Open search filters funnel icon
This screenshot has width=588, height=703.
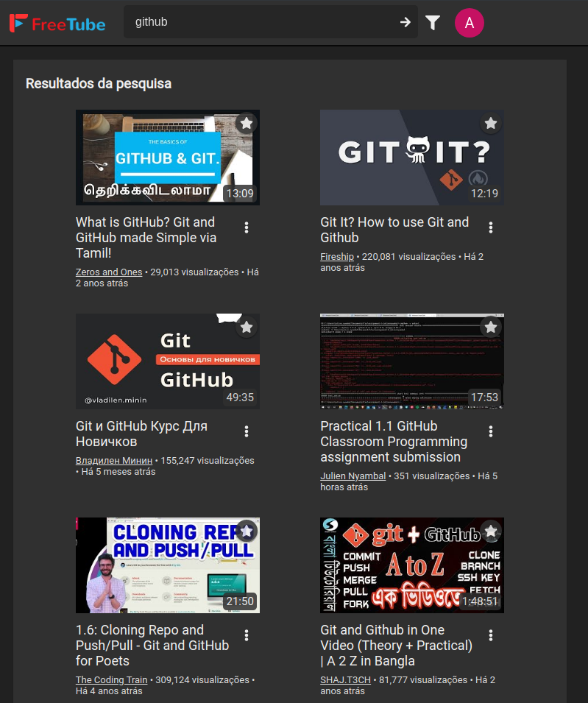433,22
